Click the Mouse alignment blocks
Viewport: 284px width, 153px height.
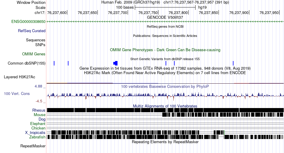(223, 115)
